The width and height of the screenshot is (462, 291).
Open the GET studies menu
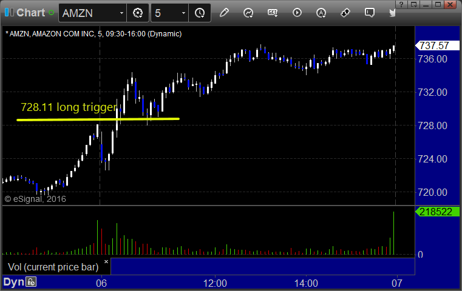[273, 13]
